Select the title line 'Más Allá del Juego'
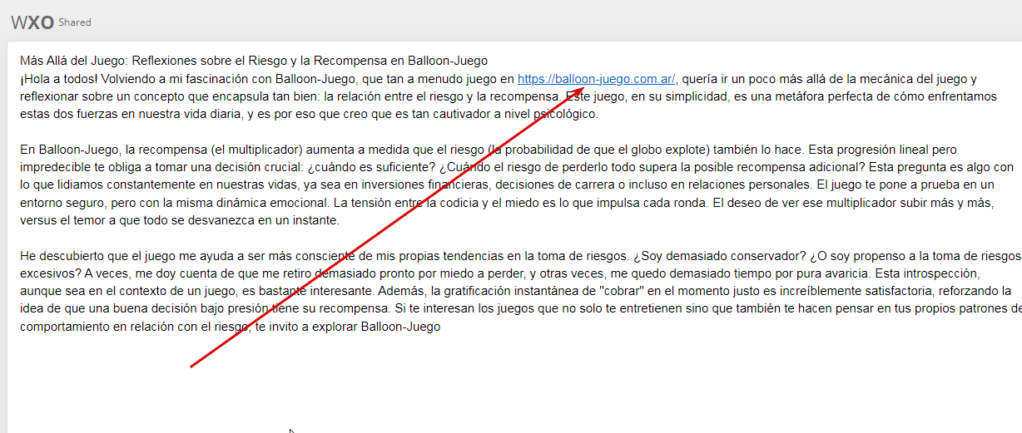This screenshot has width=1022, height=433. (254, 61)
